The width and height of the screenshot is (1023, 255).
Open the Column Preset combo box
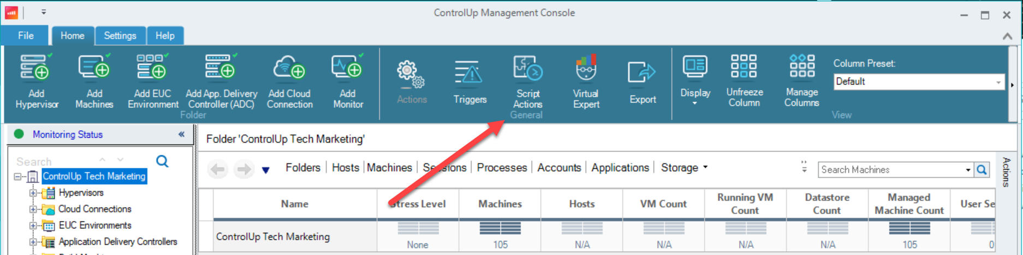[x=919, y=82]
